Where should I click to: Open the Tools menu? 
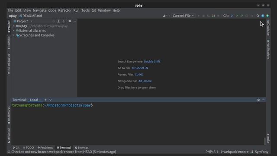[x=86, y=10]
